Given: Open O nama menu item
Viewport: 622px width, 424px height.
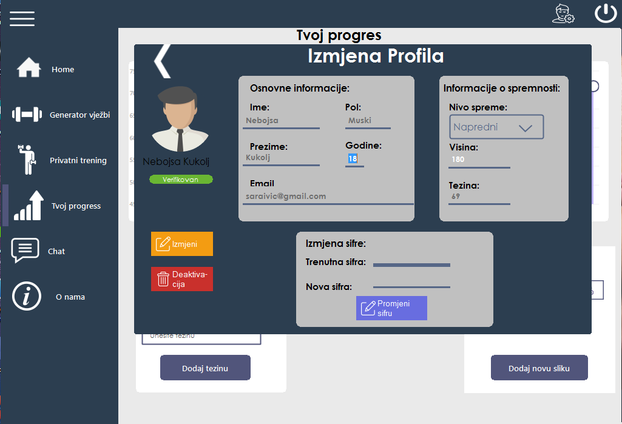Looking at the screenshot, I should 70,297.
